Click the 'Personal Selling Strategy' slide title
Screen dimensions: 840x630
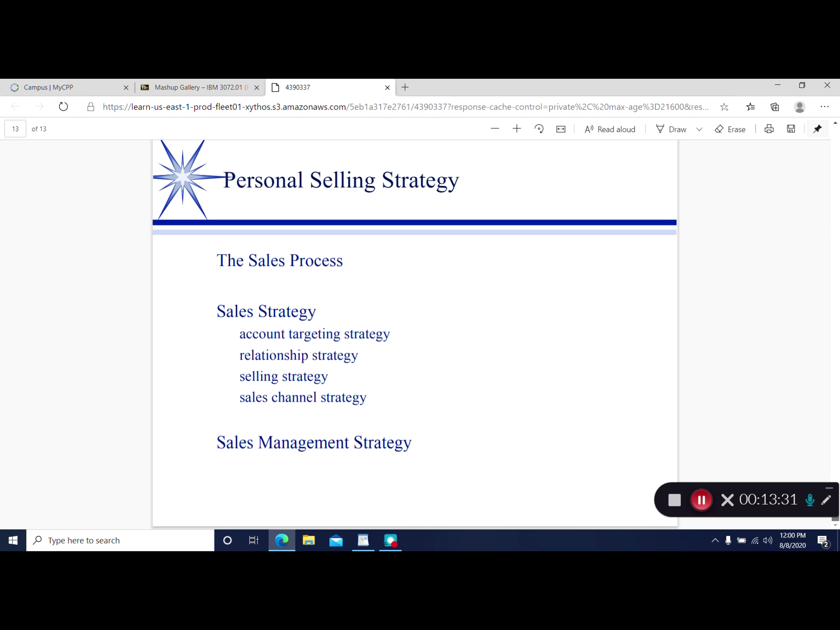pyautogui.click(x=341, y=181)
